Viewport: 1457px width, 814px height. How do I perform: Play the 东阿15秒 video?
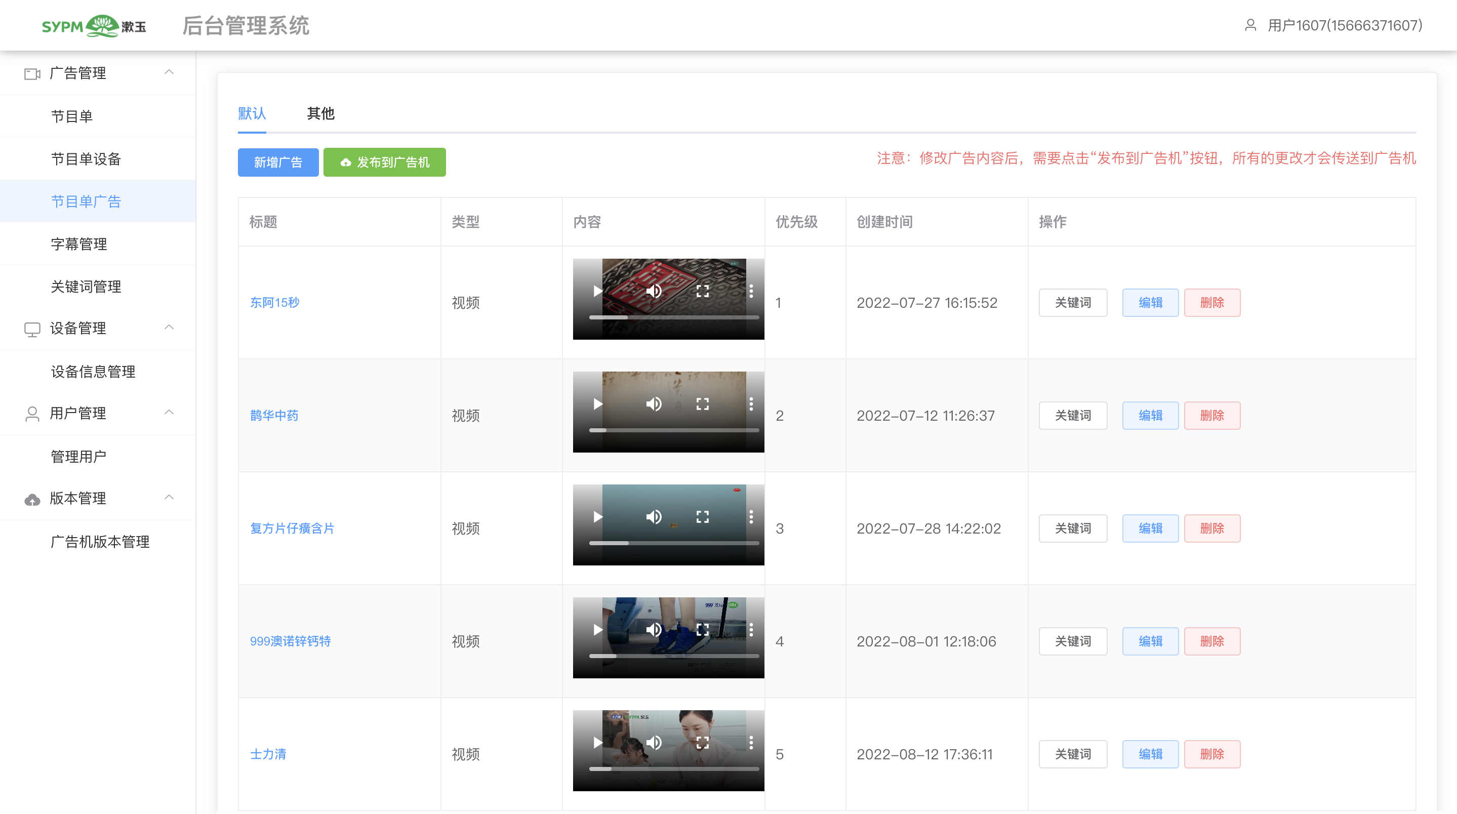coord(597,291)
